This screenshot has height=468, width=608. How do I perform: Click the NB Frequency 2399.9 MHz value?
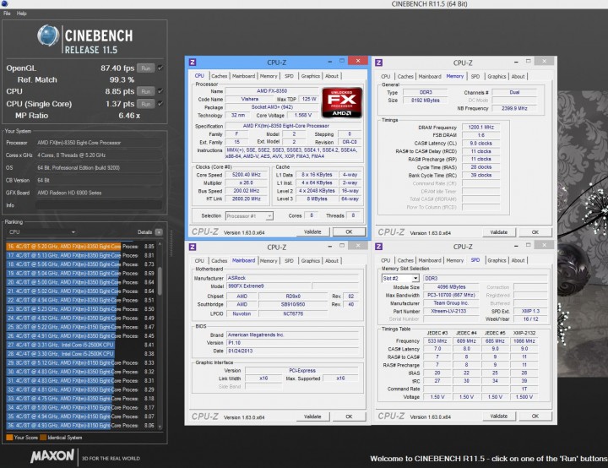pos(514,108)
